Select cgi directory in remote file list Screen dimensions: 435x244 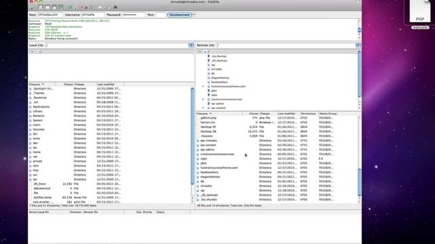pos(203,190)
